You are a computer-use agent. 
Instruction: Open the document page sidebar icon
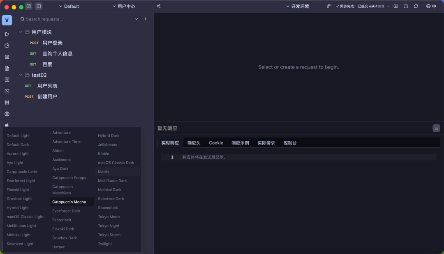(7, 69)
